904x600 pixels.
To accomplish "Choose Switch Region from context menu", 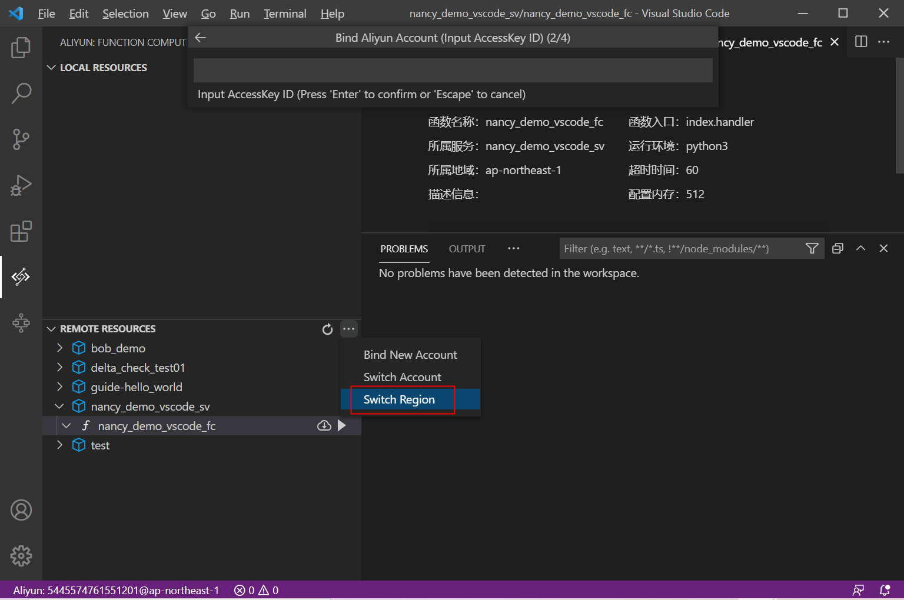I will (x=410, y=399).
